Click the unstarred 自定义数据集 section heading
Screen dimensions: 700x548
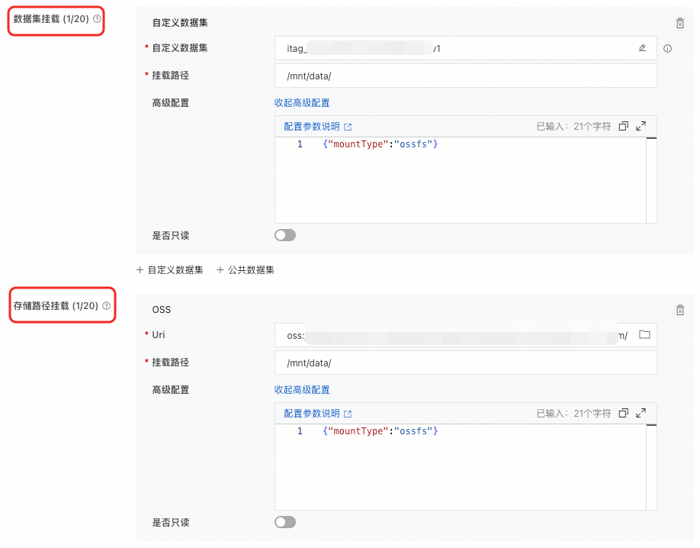click(180, 23)
